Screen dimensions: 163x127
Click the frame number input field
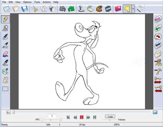(52, 116)
